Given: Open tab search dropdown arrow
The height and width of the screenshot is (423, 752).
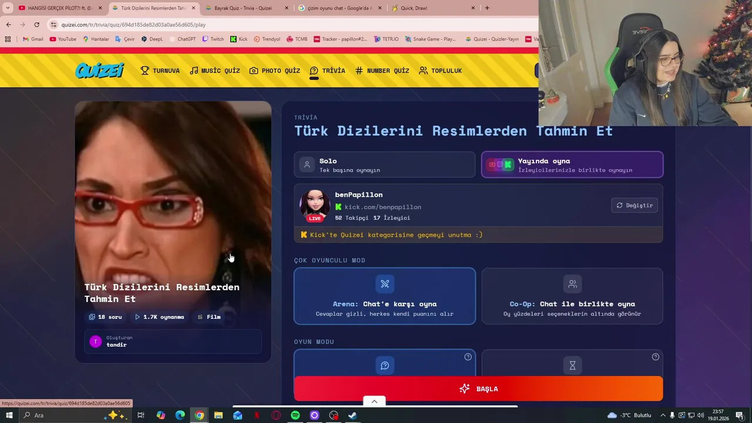Looking at the screenshot, I should point(8,8).
